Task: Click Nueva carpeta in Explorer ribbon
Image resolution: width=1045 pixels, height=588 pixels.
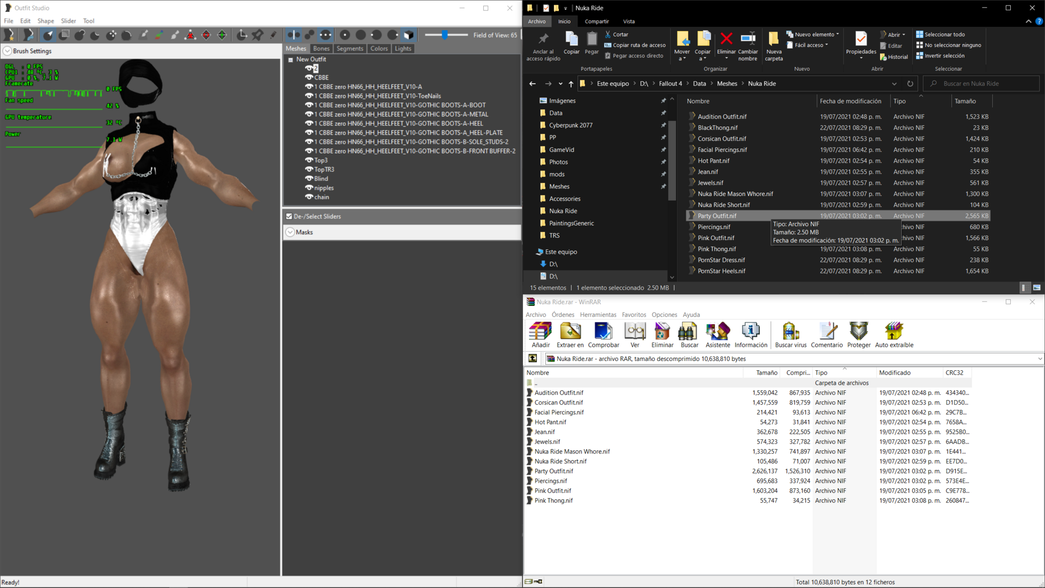Action: (773, 46)
